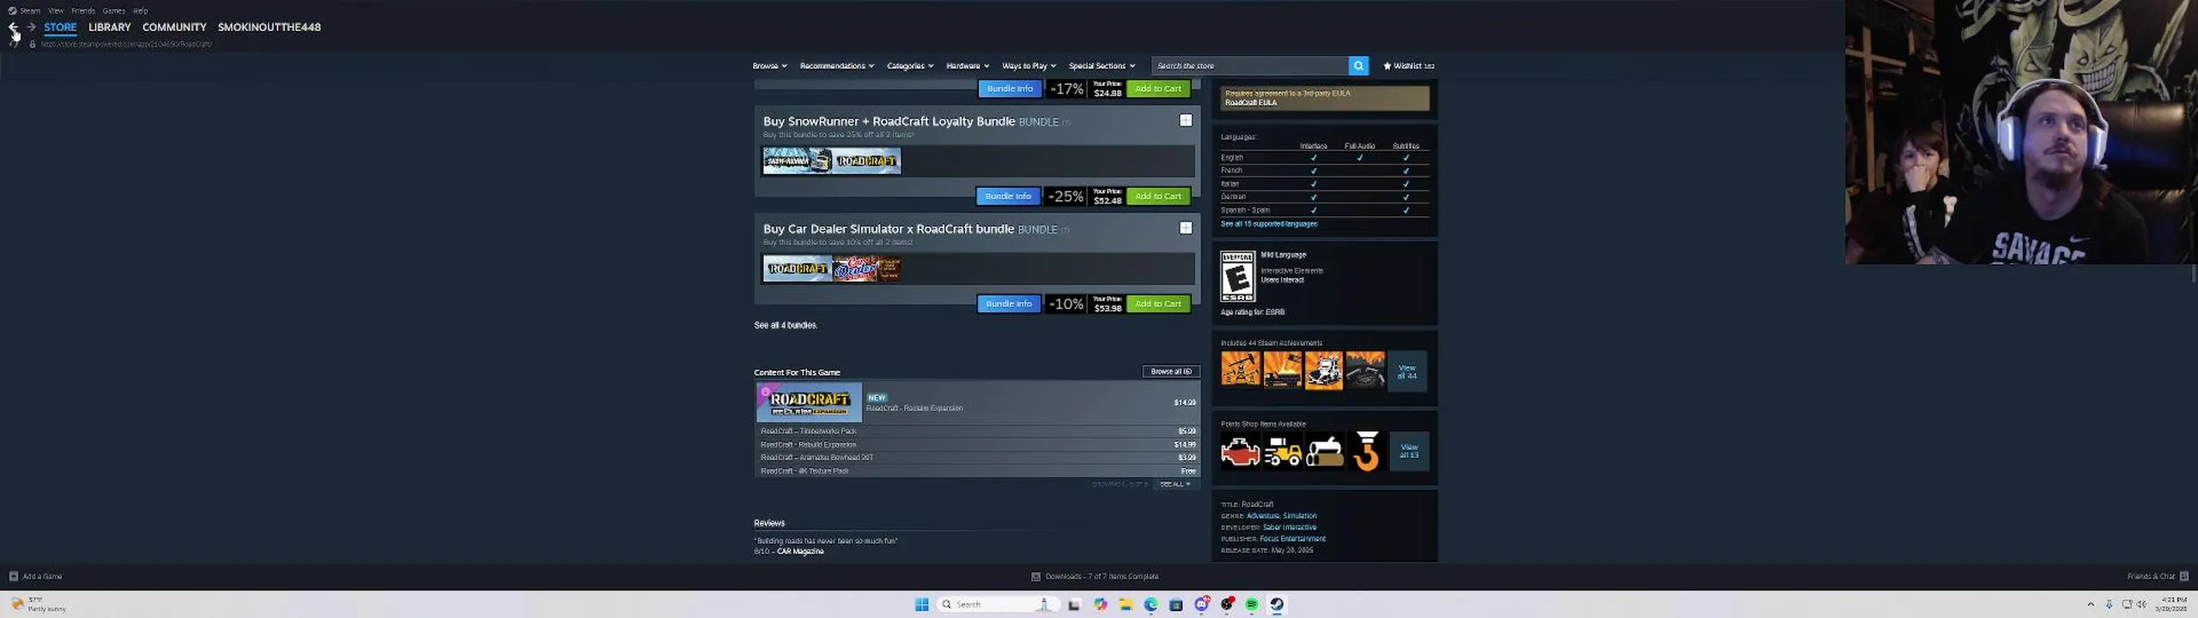Open the third achievement icon
Screen dimensions: 2198x618
pyautogui.click(x=1323, y=369)
